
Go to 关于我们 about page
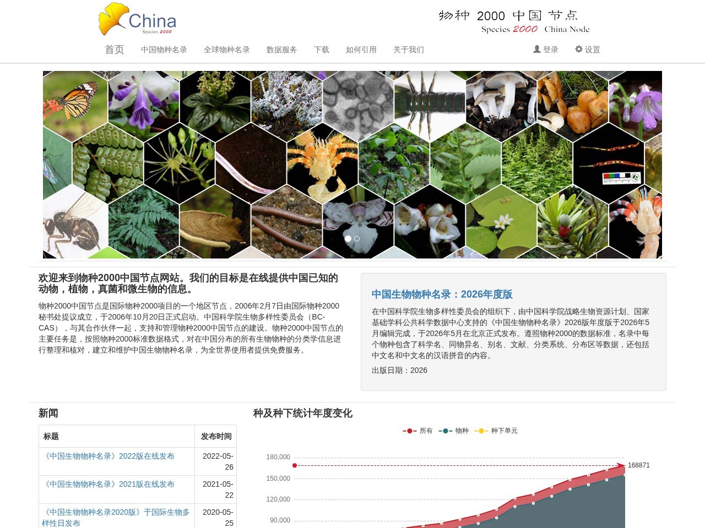[x=409, y=50]
